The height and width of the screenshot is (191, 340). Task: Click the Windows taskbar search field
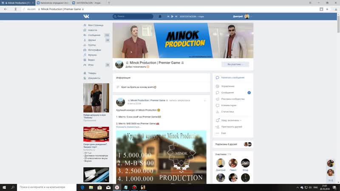coord(47,187)
